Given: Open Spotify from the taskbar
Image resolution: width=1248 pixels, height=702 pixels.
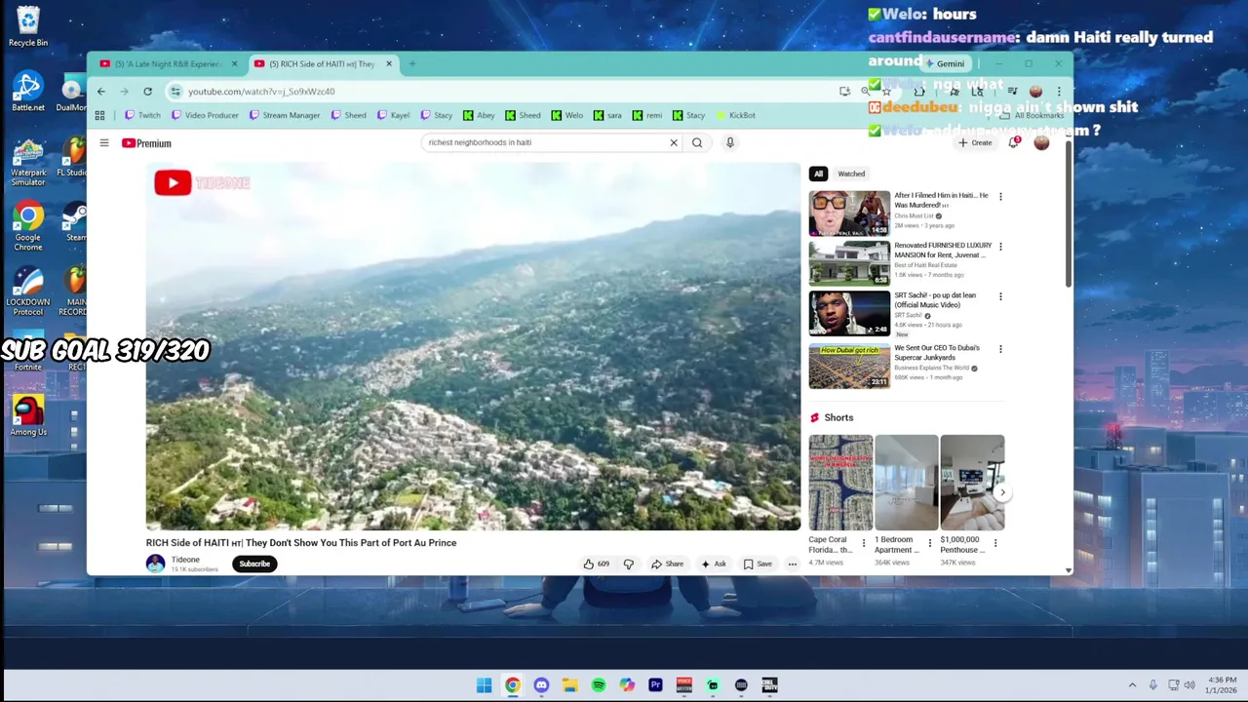Looking at the screenshot, I should tap(599, 685).
